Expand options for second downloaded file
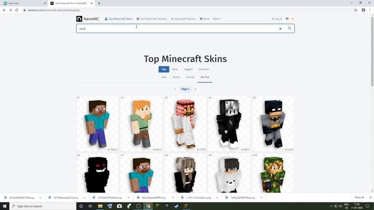Screen dimensions: 374x210 pyautogui.click(x=84, y=198)
